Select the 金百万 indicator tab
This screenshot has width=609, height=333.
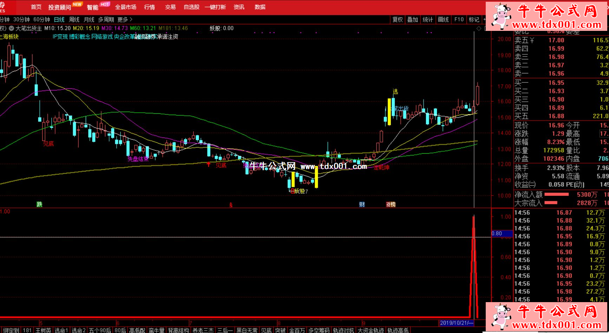coord(297,330)
